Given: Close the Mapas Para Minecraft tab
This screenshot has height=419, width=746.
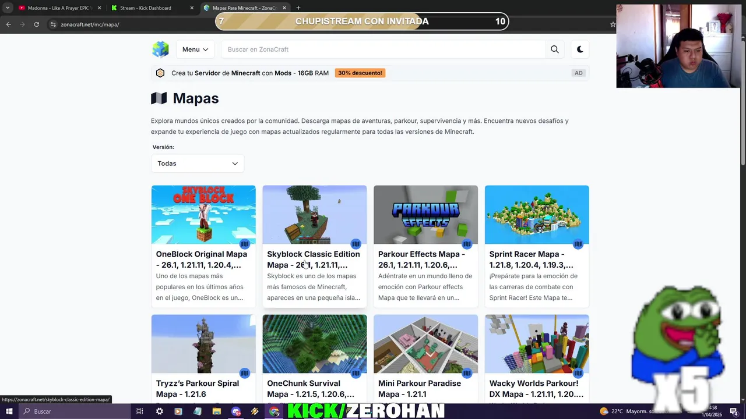Looking at the screenshot, I should tap(284, 8).
